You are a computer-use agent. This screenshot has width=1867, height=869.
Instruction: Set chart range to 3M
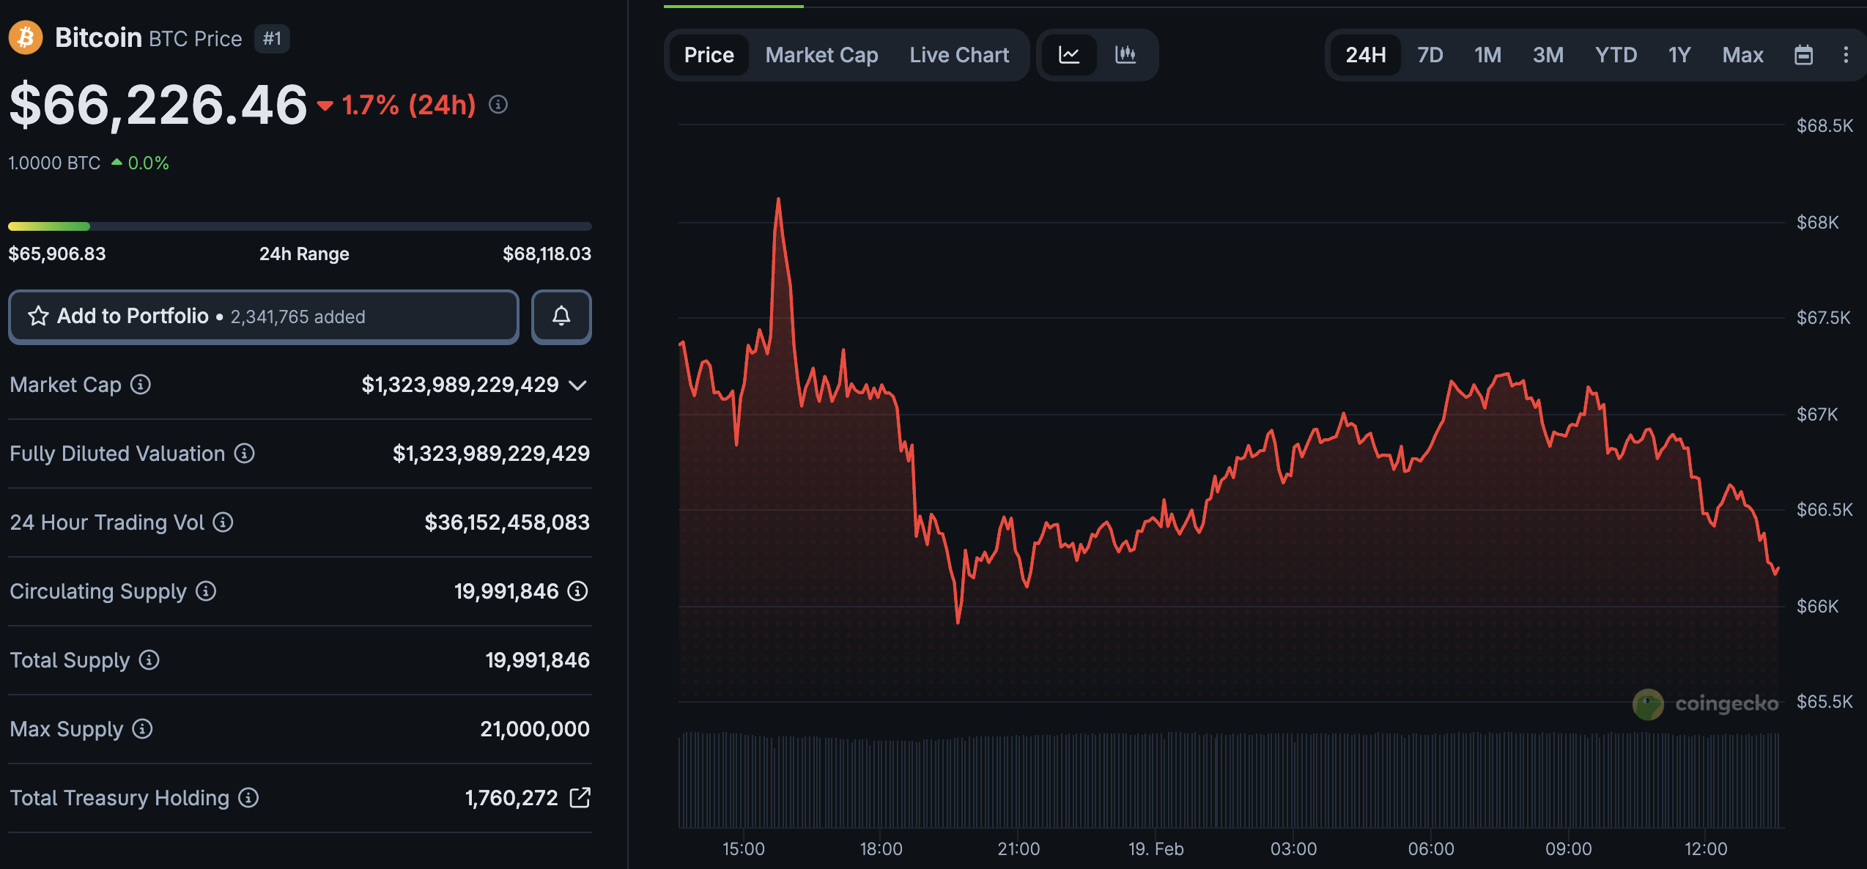pyautogui.click(x=1548, y=55)
